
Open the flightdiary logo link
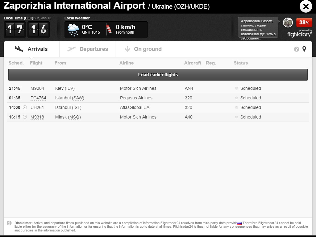coord(299,34)
